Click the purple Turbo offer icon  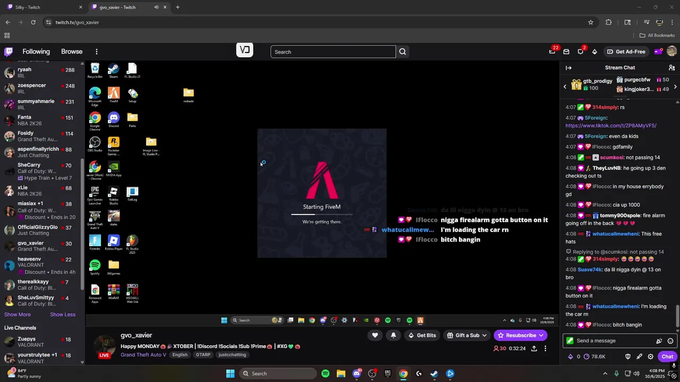(x=658, y=51)
